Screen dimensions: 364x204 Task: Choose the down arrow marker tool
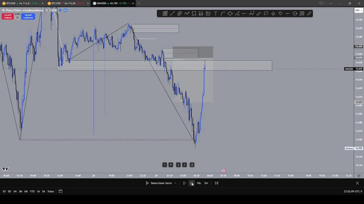click(280, 13)
